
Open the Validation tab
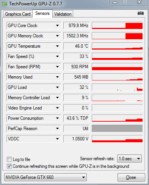[x=63, y=14]
